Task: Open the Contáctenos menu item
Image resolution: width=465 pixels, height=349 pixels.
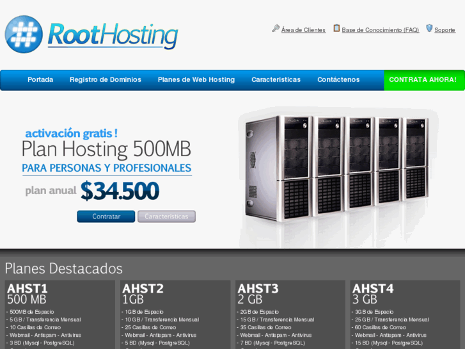Action: coord(338,79)
